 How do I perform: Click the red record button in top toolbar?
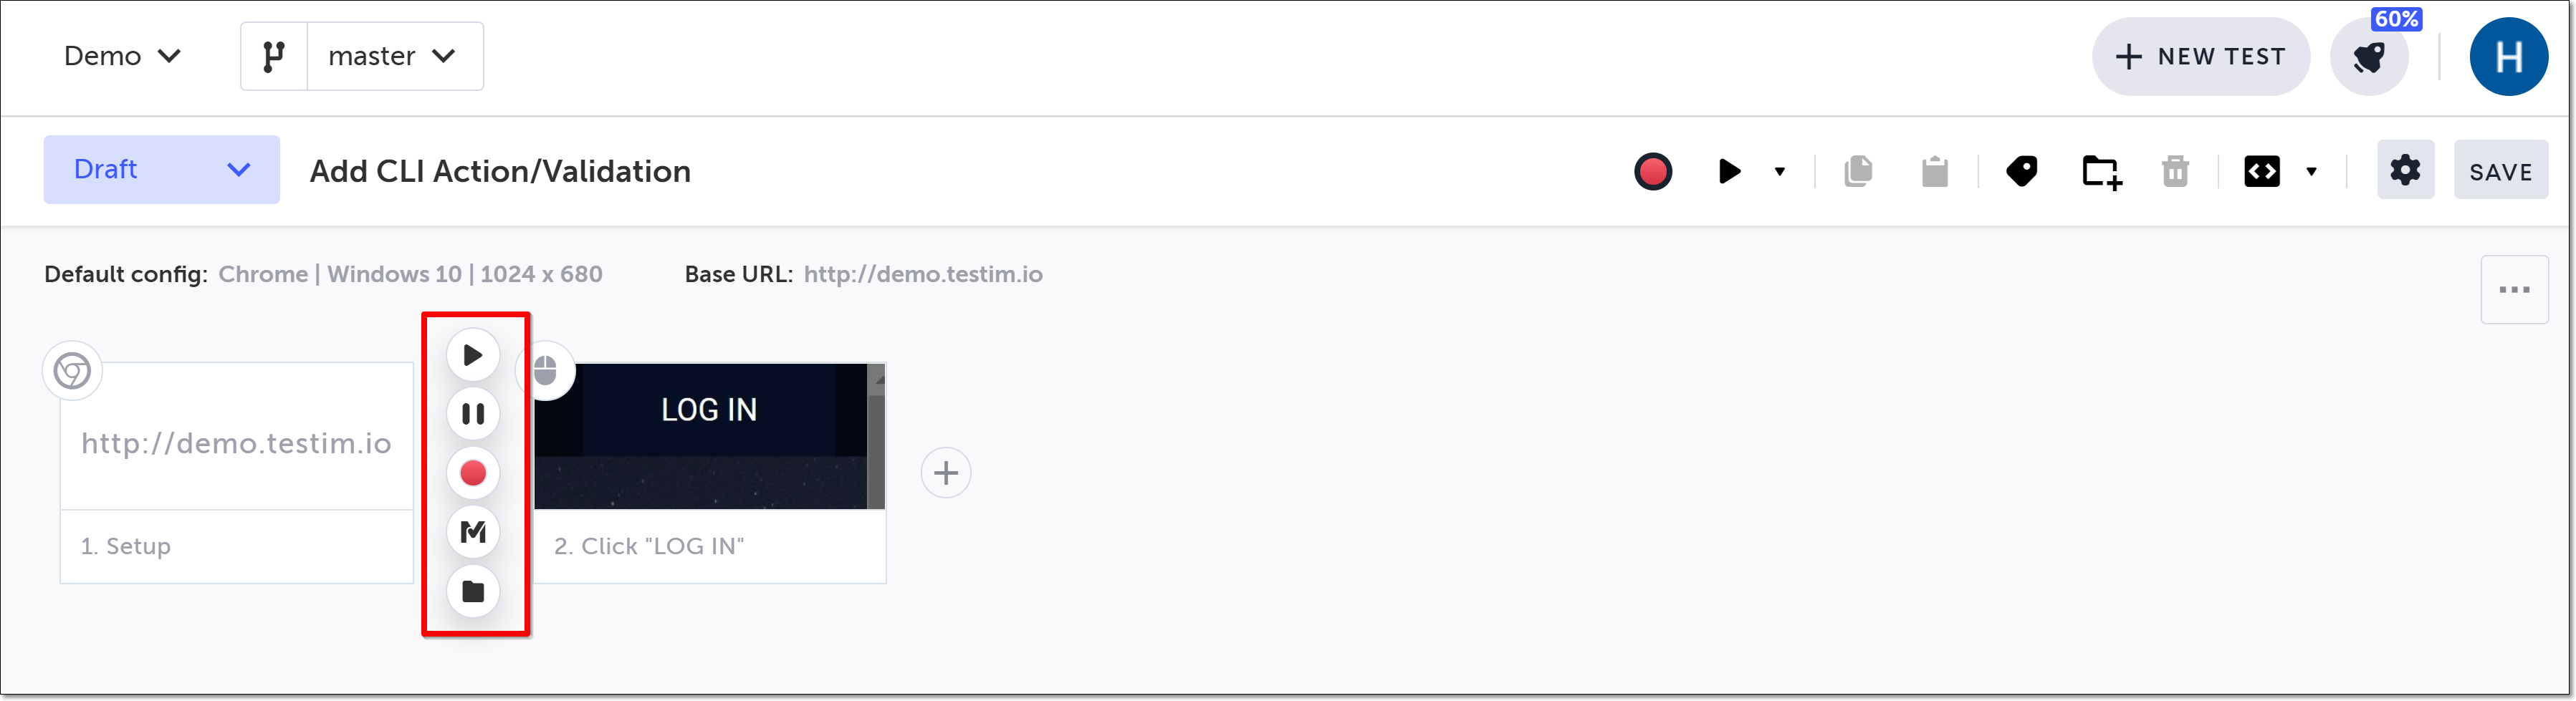pos(1653,172)
